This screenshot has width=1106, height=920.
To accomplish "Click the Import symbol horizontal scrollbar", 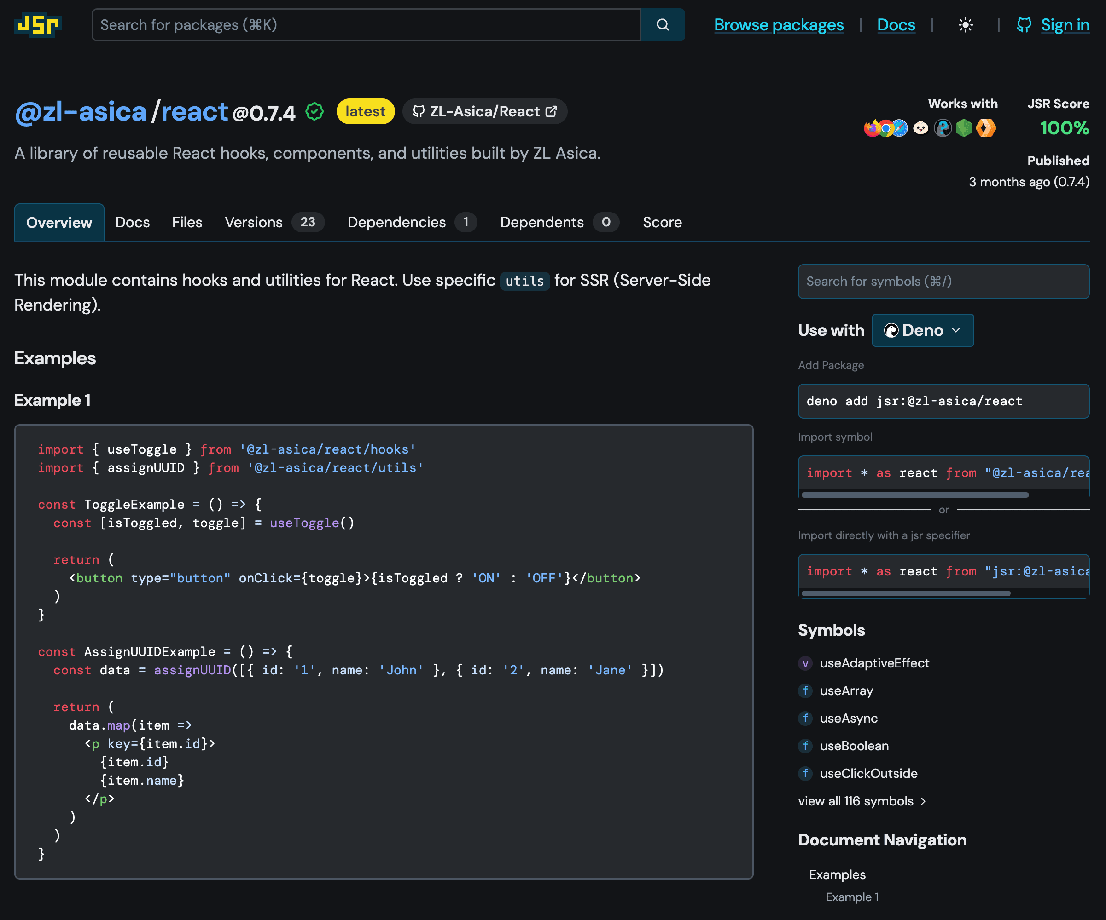I will pyautogui.click(x=915, y=495).
